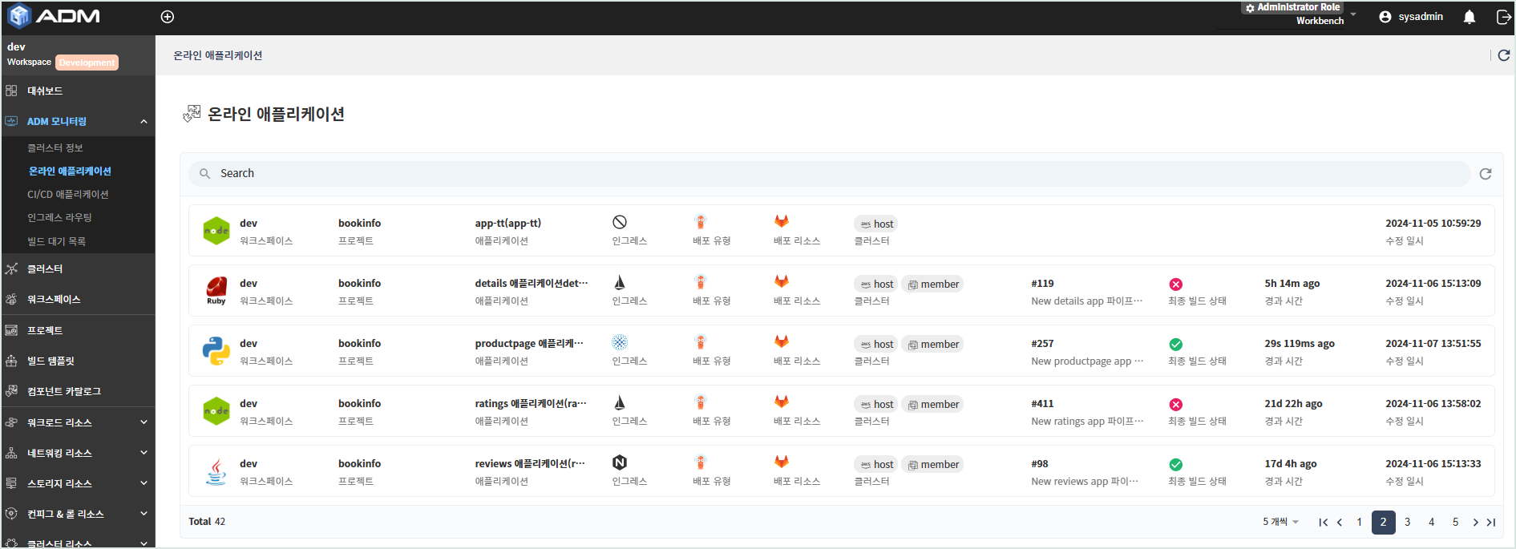This screenshot has height=549, width=1516.
Task: Open 인그레스 라우팅 submenu item
Action: coord(60,217)
